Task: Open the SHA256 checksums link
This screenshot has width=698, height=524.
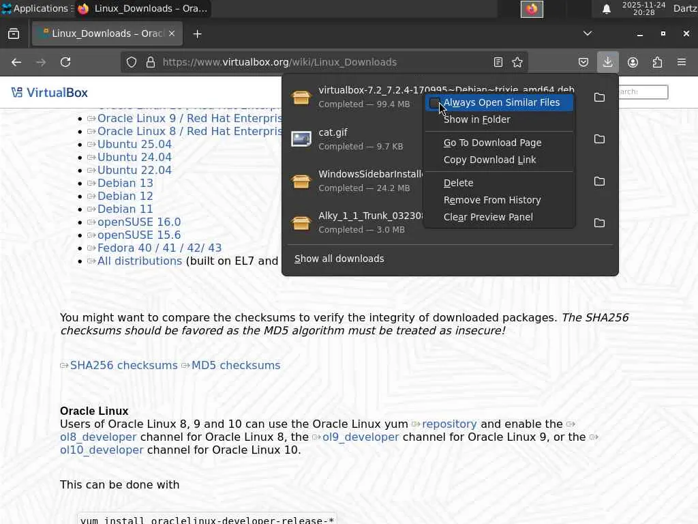Action: point(124,366)
